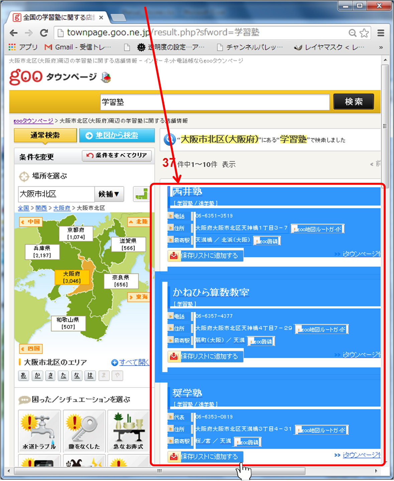
Task: Click the 学習塾 search input field
Action: [215, 102]
